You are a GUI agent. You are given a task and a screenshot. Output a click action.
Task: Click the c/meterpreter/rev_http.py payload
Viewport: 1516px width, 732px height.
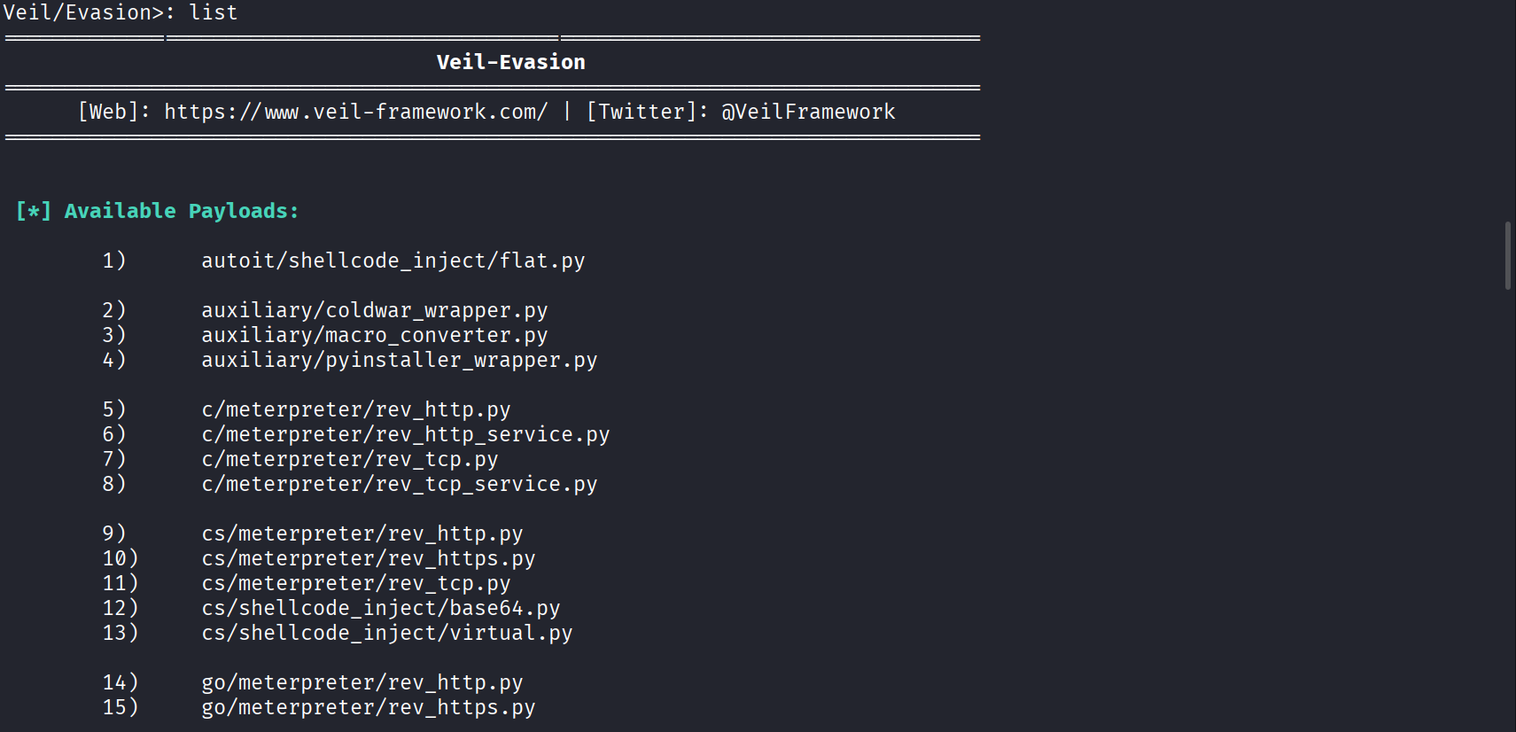355,409
